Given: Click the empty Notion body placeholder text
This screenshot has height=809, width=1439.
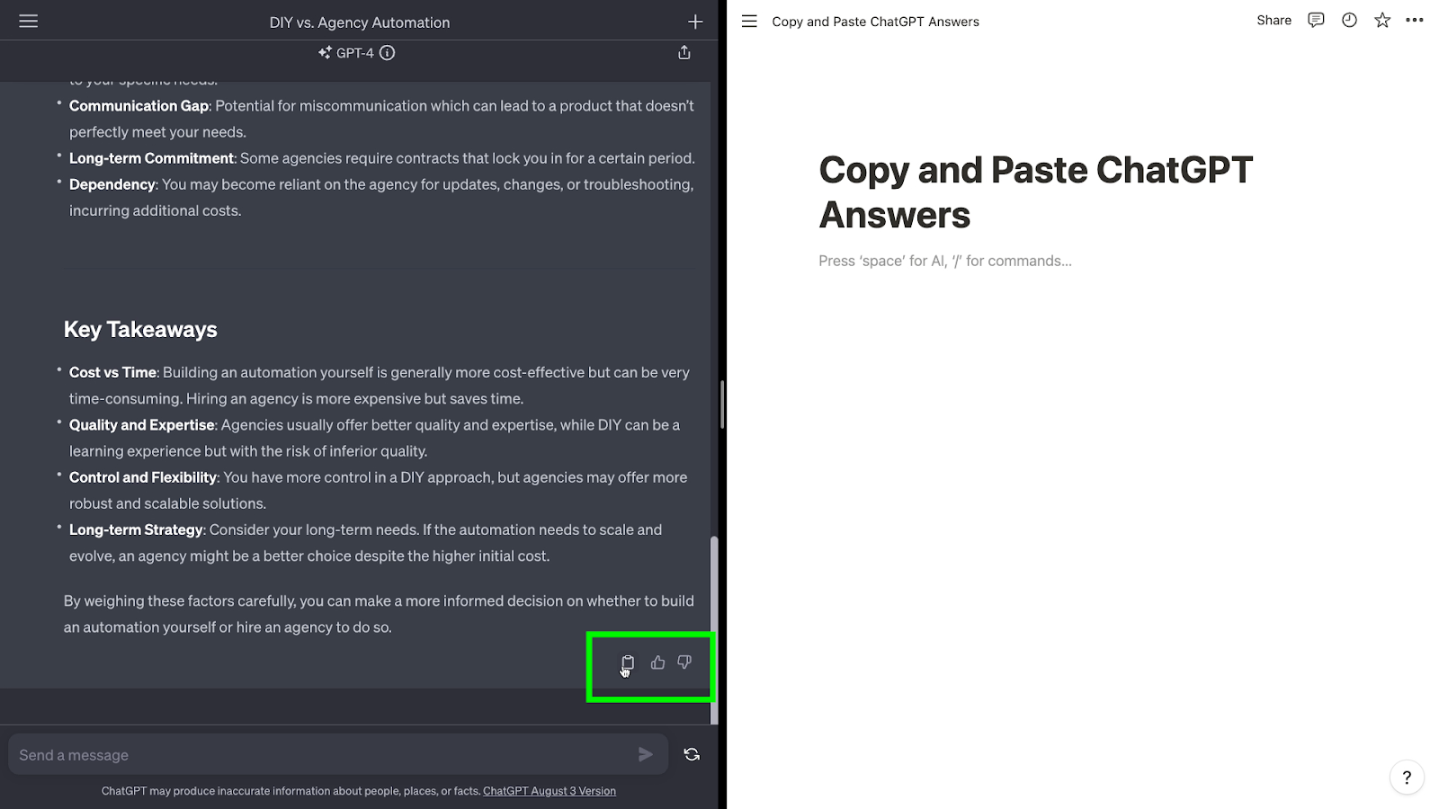Looking at the screenshot, I should click(x=945, y=261).
